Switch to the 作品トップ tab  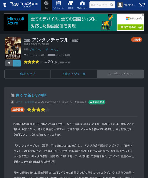28,74
